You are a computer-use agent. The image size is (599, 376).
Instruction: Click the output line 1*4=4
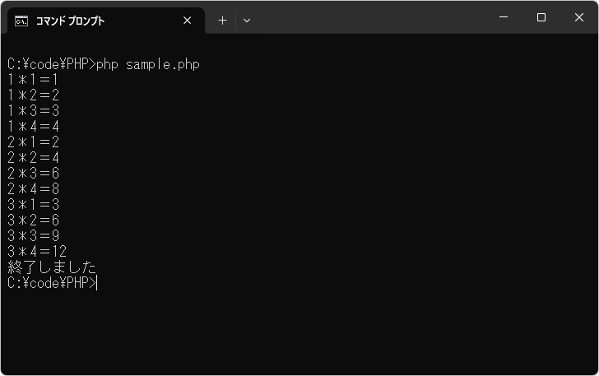(x=33, y=127)
